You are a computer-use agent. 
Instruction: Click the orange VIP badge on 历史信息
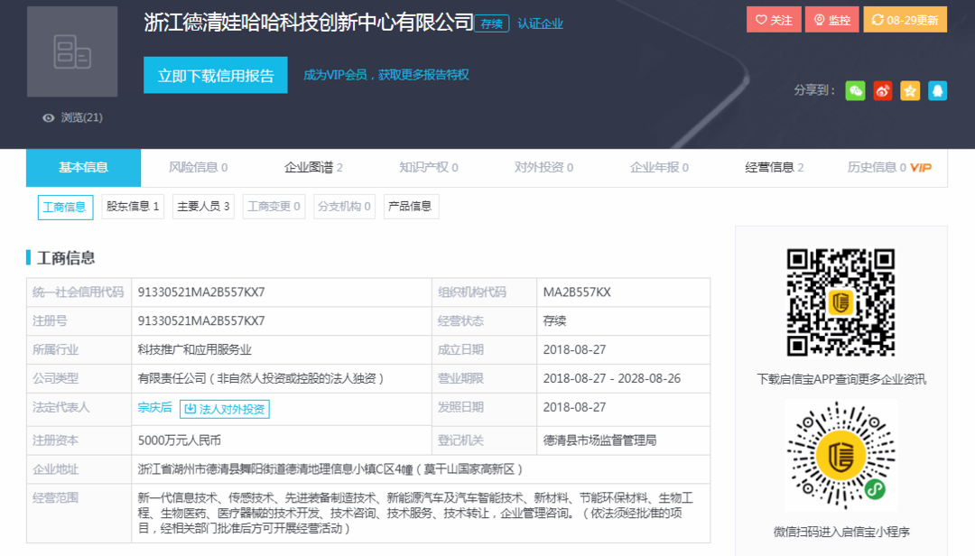tap(921, 167)
